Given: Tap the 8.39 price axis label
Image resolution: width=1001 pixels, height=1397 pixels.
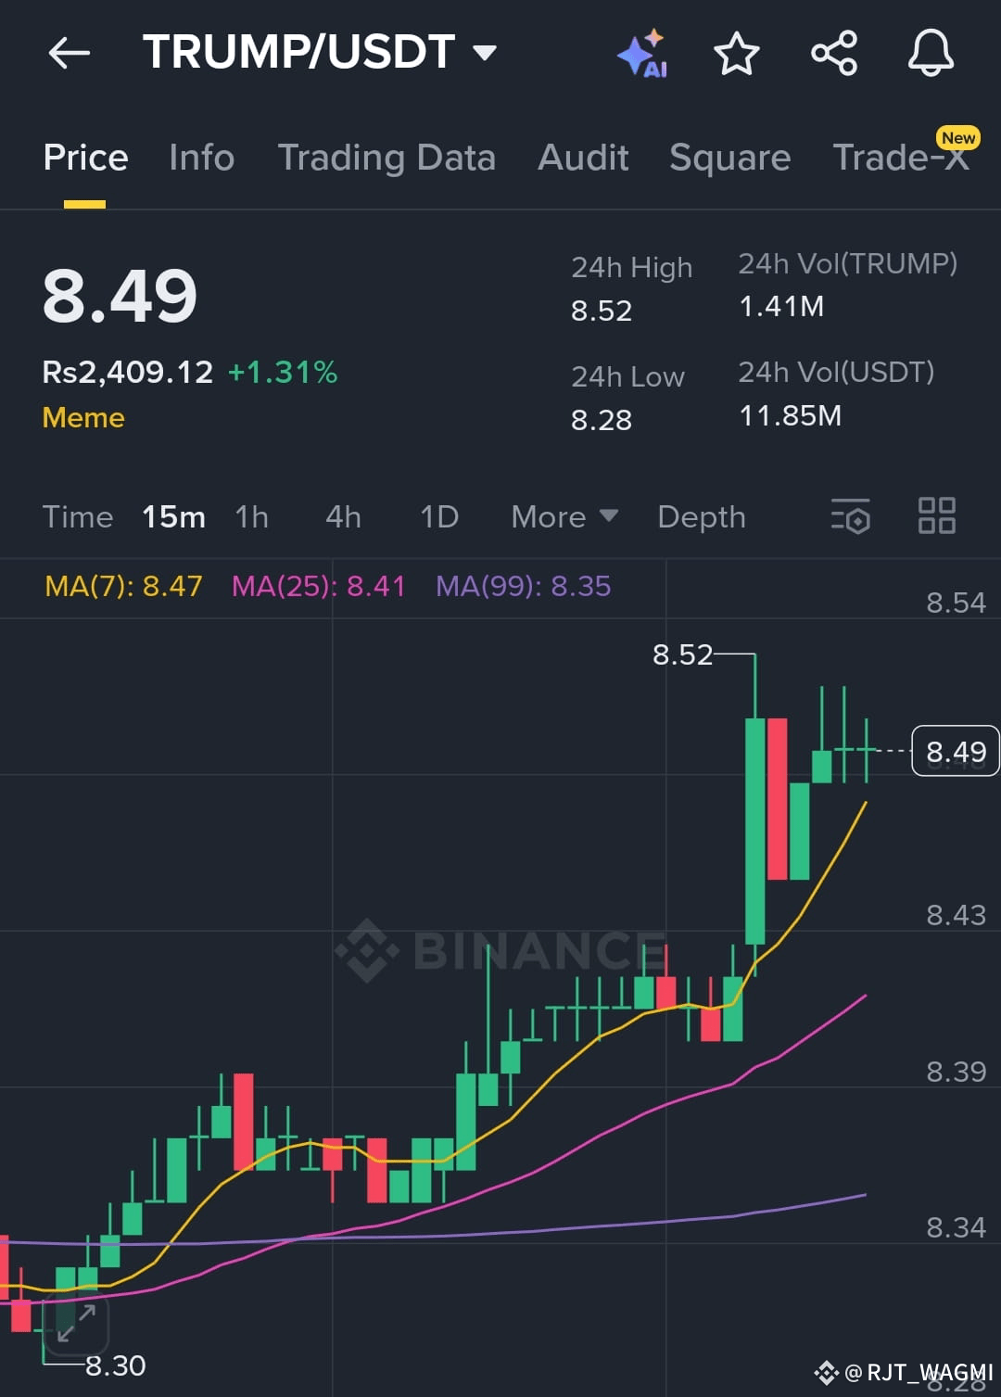Looking at the screenshot, I should pyautogui.click(x=957, y=1072).
